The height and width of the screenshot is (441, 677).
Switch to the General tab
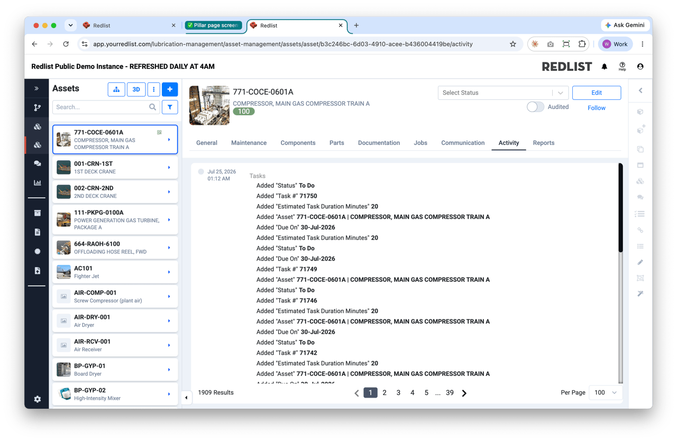207,143
